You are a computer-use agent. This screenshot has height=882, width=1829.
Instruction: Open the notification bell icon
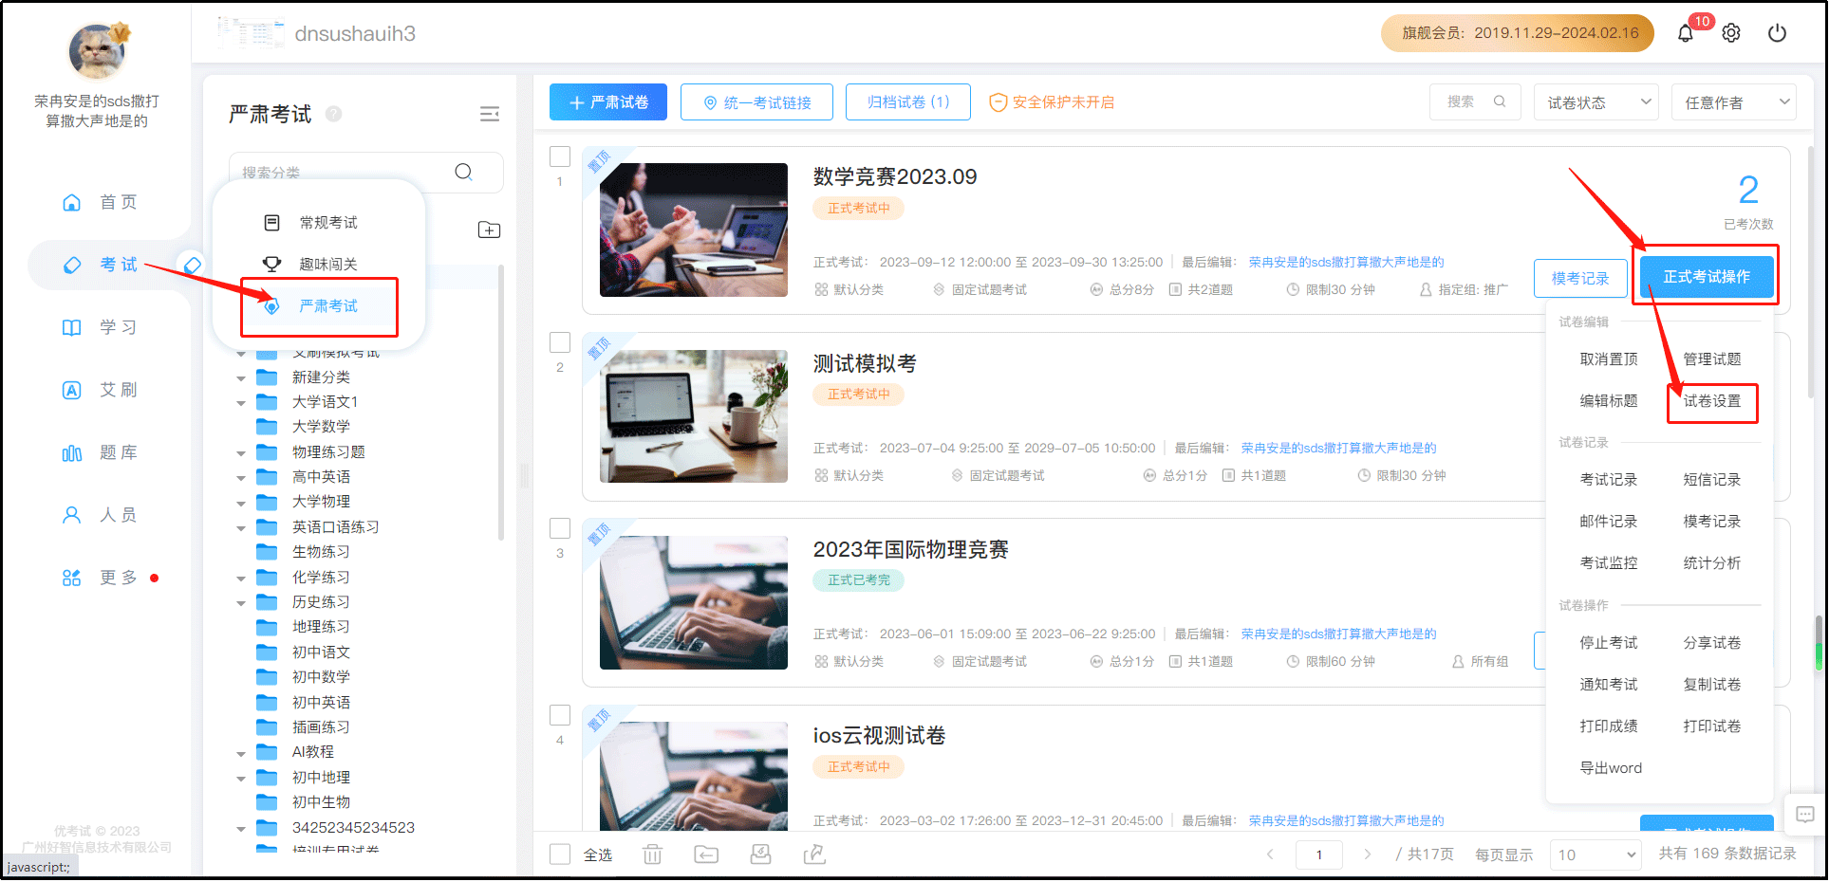[1686, 33]
